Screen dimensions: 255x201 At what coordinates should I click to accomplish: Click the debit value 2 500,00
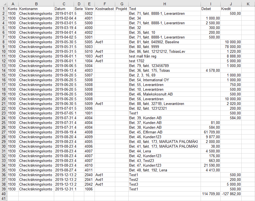(x=211, y=23)
